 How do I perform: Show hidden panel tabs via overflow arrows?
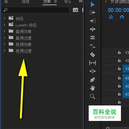pyautogui.click(x=81, y=1)
